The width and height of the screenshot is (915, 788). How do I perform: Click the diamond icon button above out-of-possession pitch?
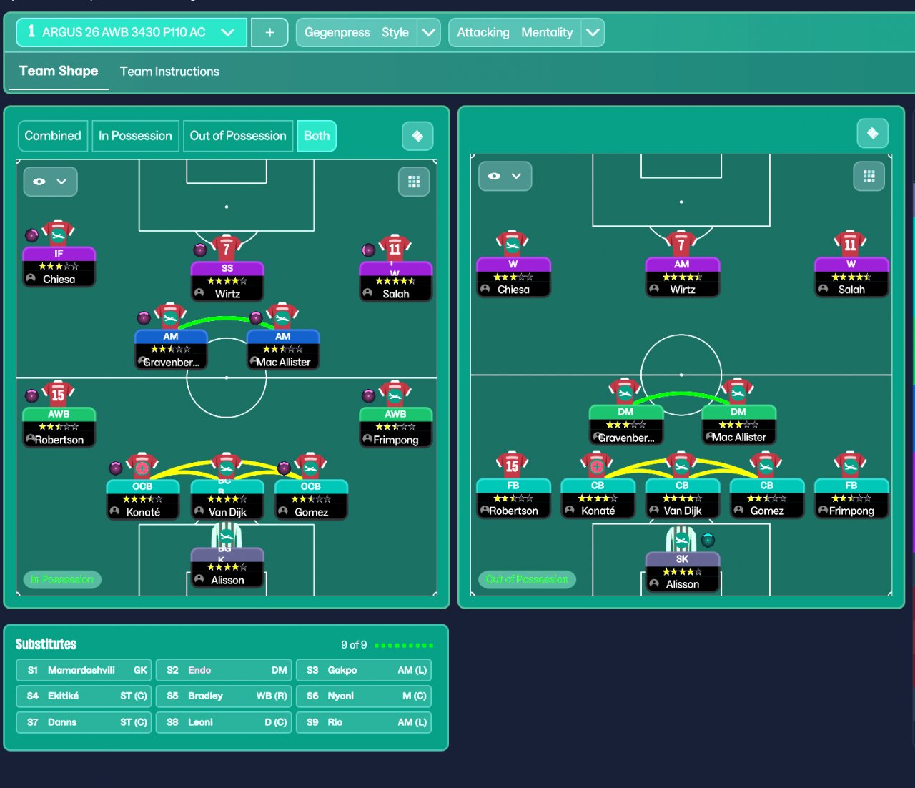click(x=873, y=133)
